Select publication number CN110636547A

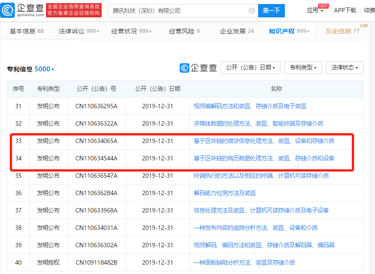click(x=96, y=176)
